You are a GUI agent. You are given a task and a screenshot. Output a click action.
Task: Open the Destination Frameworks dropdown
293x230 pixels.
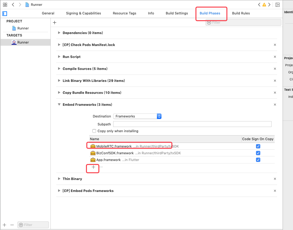point(137,116)
